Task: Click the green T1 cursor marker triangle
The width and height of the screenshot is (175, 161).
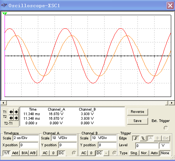Action: (5, 14)
